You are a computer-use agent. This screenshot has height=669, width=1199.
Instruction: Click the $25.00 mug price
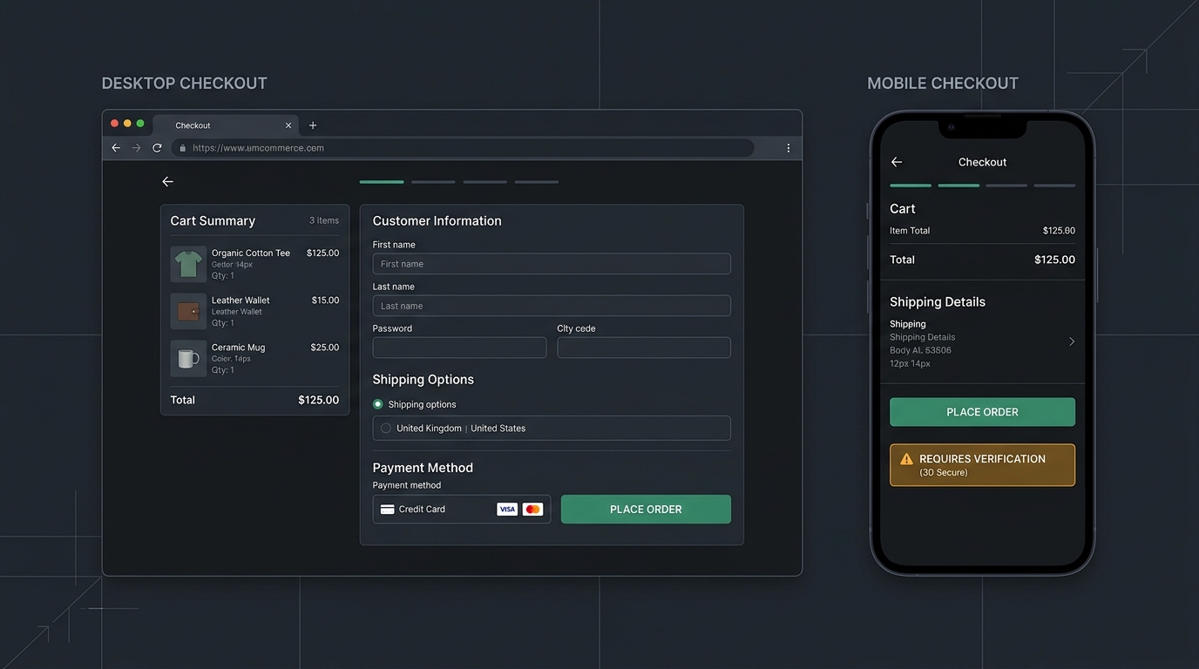tap(325, 348)
